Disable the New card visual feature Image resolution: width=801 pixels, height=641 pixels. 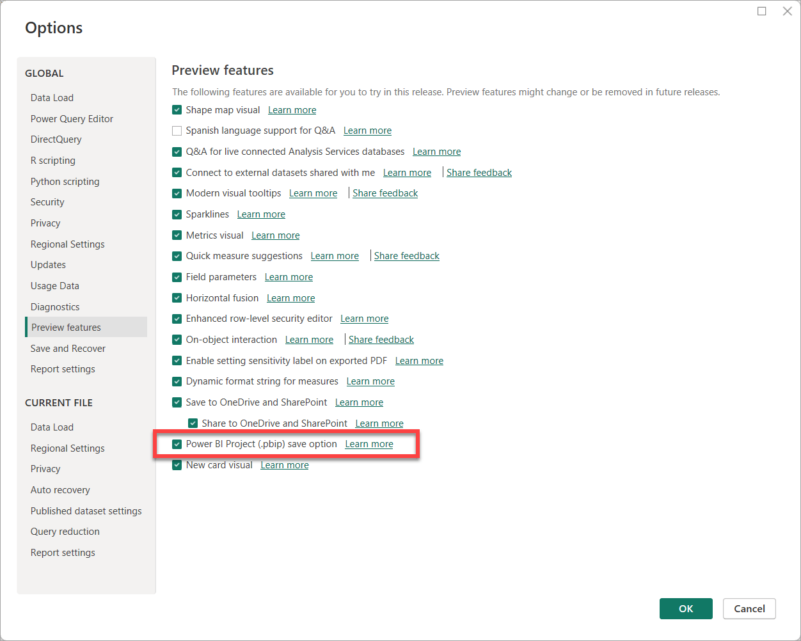(177, 465)
